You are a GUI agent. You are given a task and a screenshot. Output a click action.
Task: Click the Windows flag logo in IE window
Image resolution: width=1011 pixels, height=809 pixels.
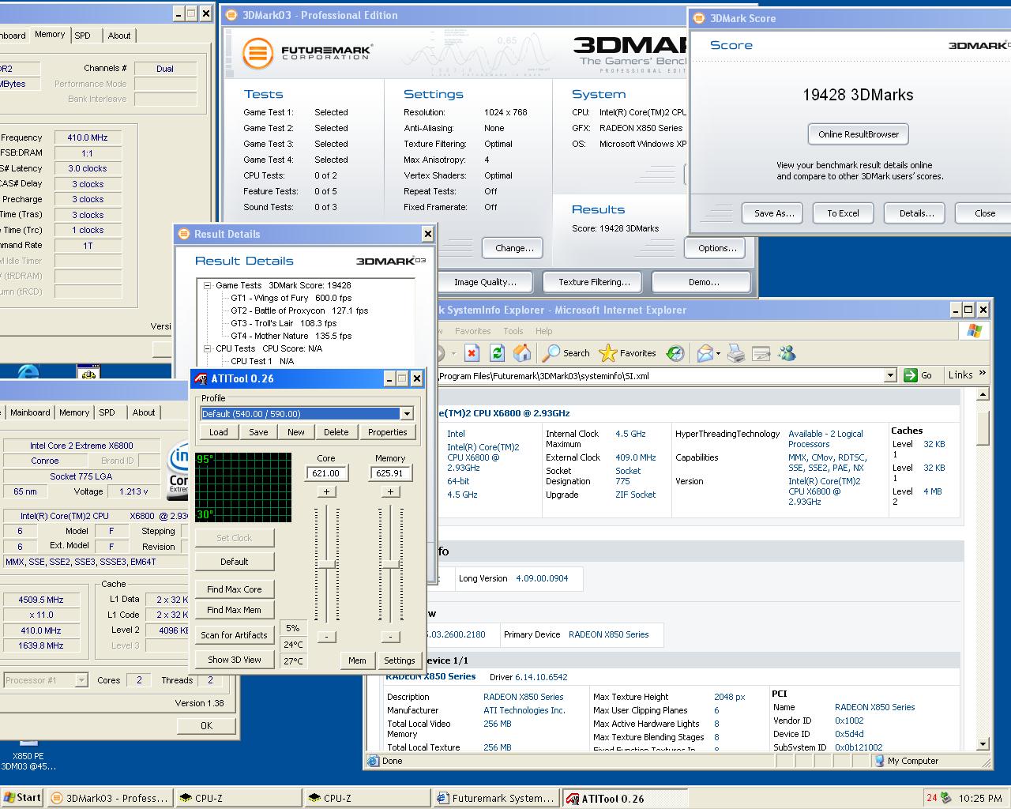pos(974,331)
